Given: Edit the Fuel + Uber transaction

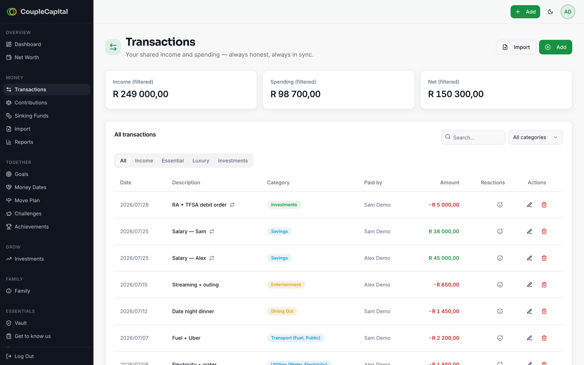Looking at the screenshot, I should [x=529, y=338].
